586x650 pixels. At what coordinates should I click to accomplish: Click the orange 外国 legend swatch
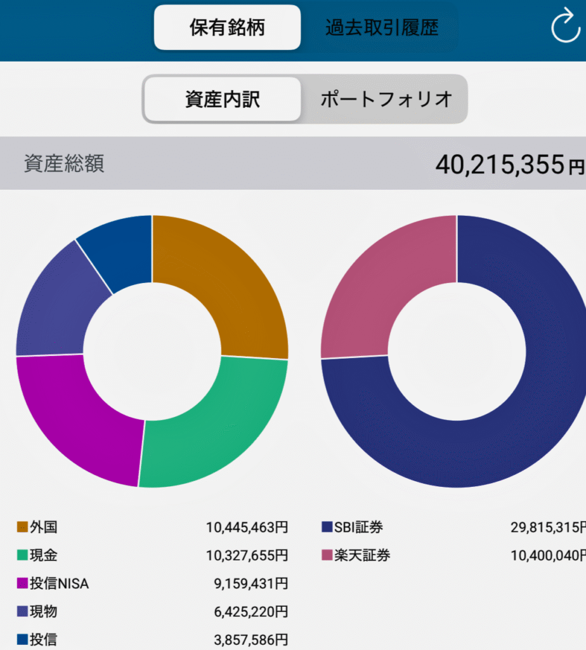(22, 527)
